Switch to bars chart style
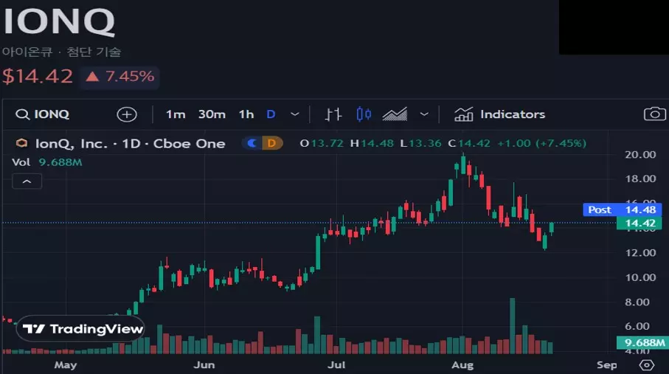 [x=333, y=114]
